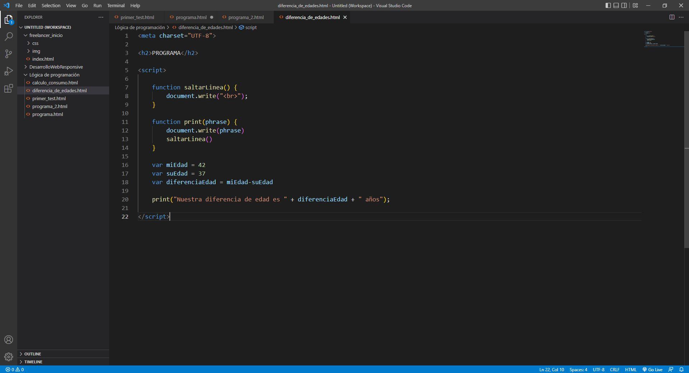
Task: Open Explorer views and more actions ellipsis
Action: (x=101, y=17)
